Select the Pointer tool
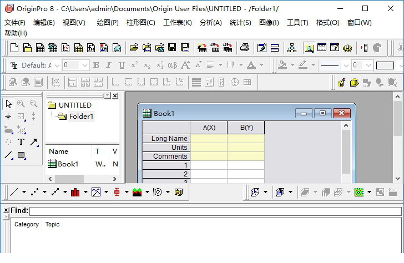This screenshot has width=404, height=263. pyautogui.click(x=8, y=104)
